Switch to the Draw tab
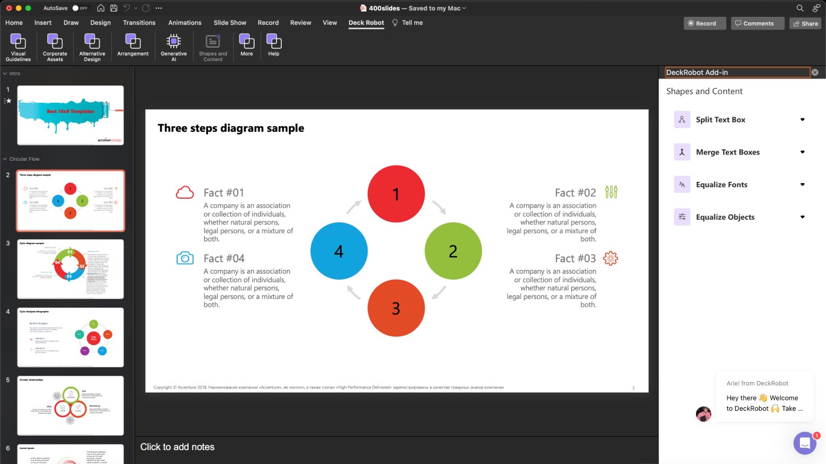 [x=71, y=22]
